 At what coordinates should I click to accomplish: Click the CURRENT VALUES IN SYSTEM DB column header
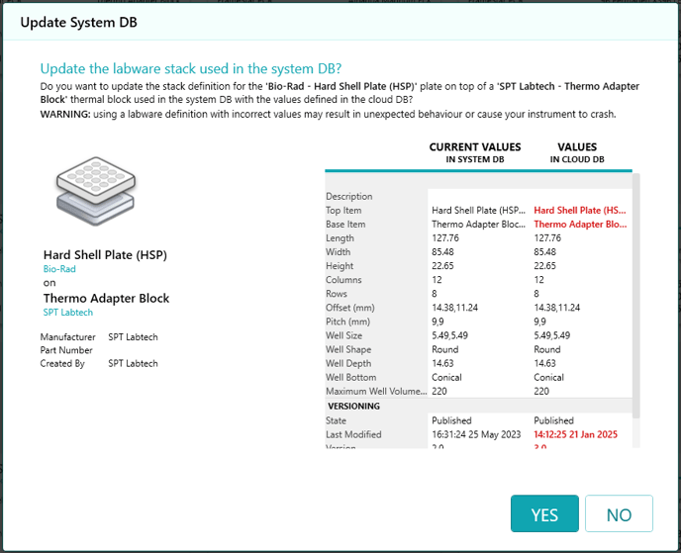click(x=475, y=152)
